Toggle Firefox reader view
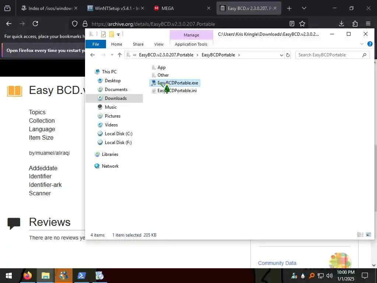The height and width of the screenshot is (283, 377). (292, 24)
